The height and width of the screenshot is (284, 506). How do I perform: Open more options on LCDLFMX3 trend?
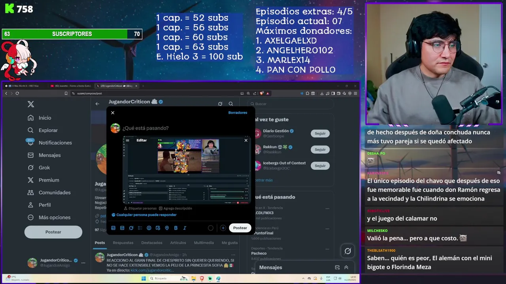pyautogui.click(x=327, y=208)
